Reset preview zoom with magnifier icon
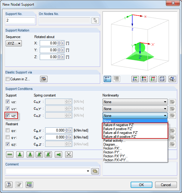Viewport: 182px width, 193px height. (x=172, y=79)
